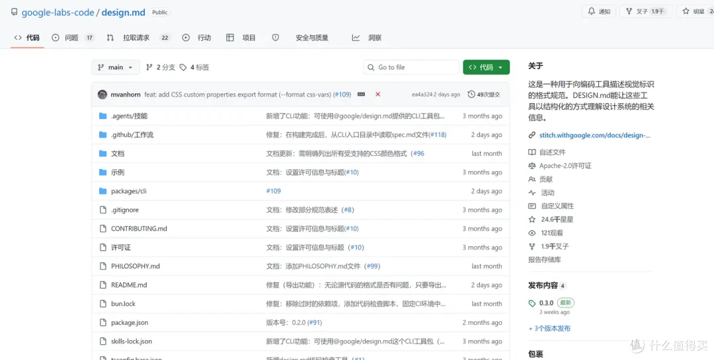
Task: Click file icon beside bun.lock
Action: click(103, 304)
